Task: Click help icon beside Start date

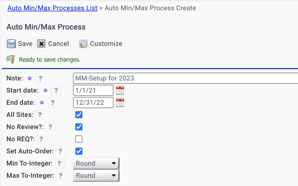Action: (56, 90)
